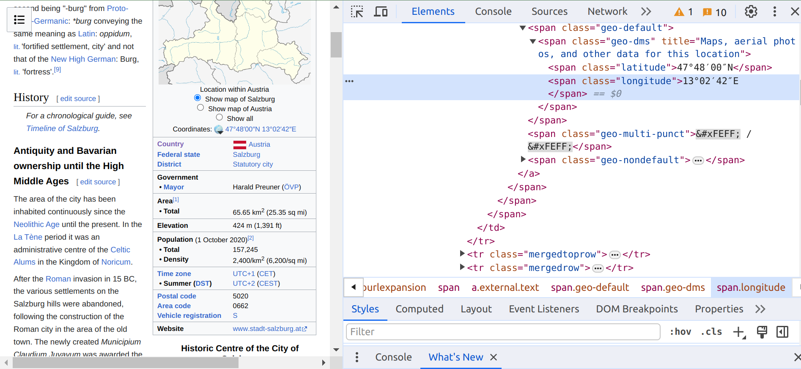Close the DevTools panel
The image size is (801, 369).
tap(795, 11)
